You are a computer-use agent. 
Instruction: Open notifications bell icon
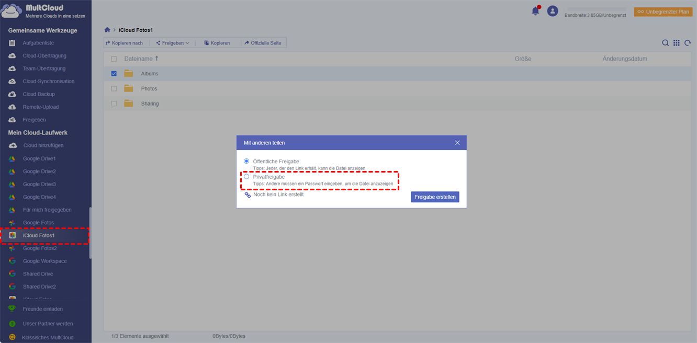coord(535,11)
